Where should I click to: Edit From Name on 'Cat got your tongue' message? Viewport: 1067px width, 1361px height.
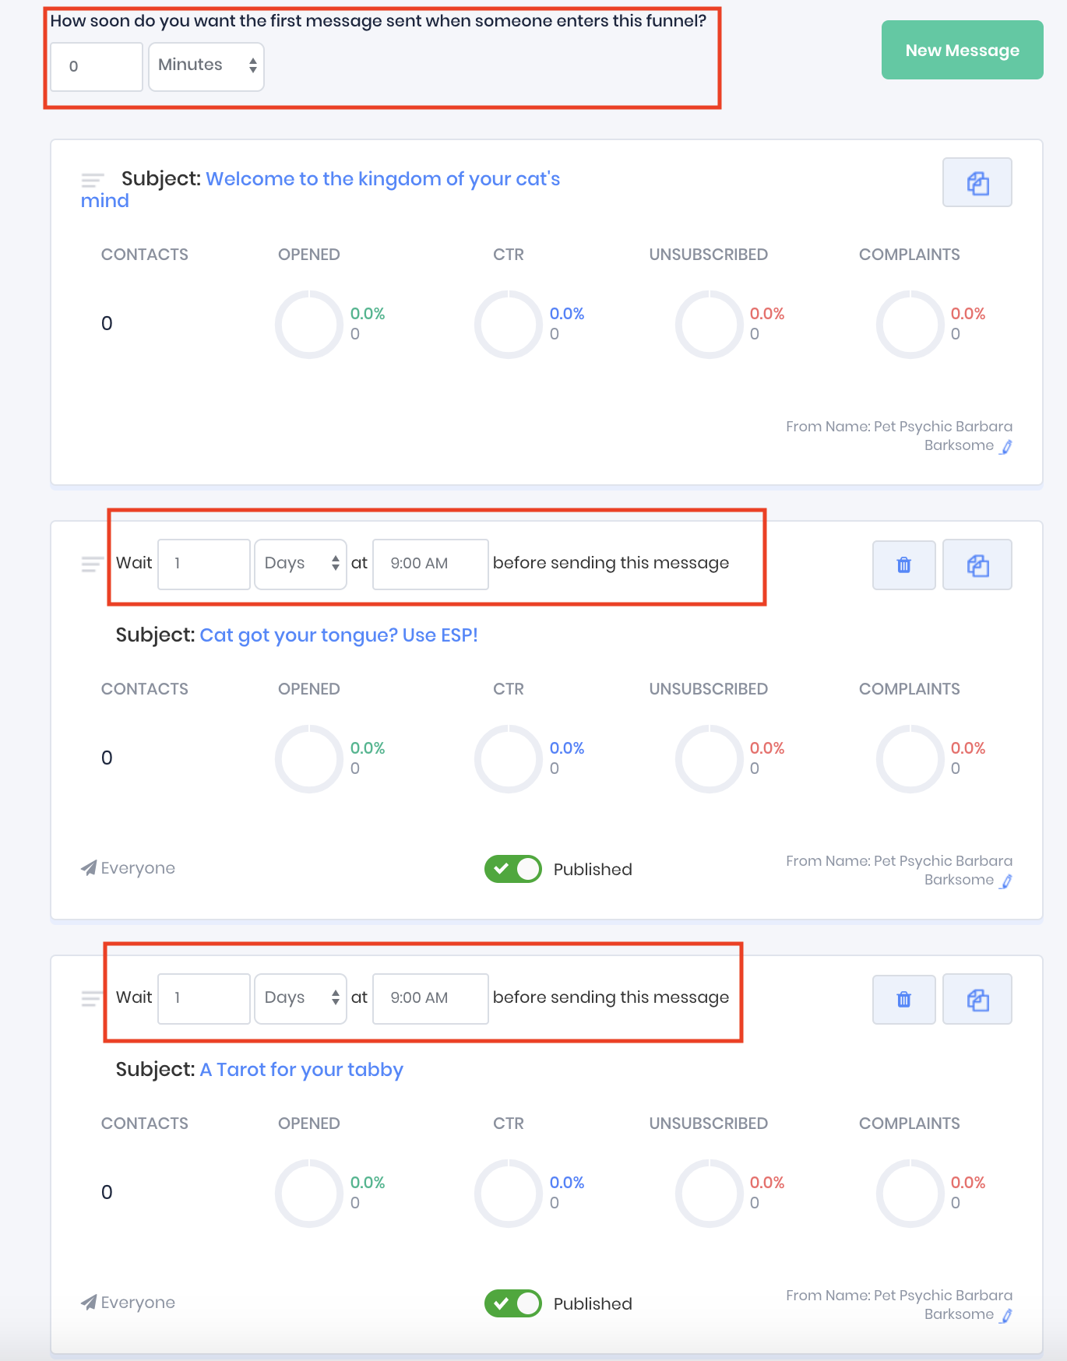pos(1006,881)
